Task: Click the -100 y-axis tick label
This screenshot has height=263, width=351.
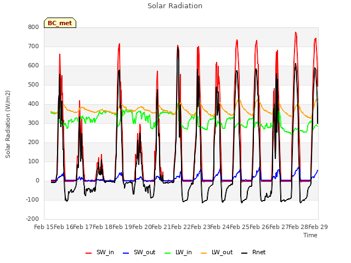Action: (x=32, y=199)
